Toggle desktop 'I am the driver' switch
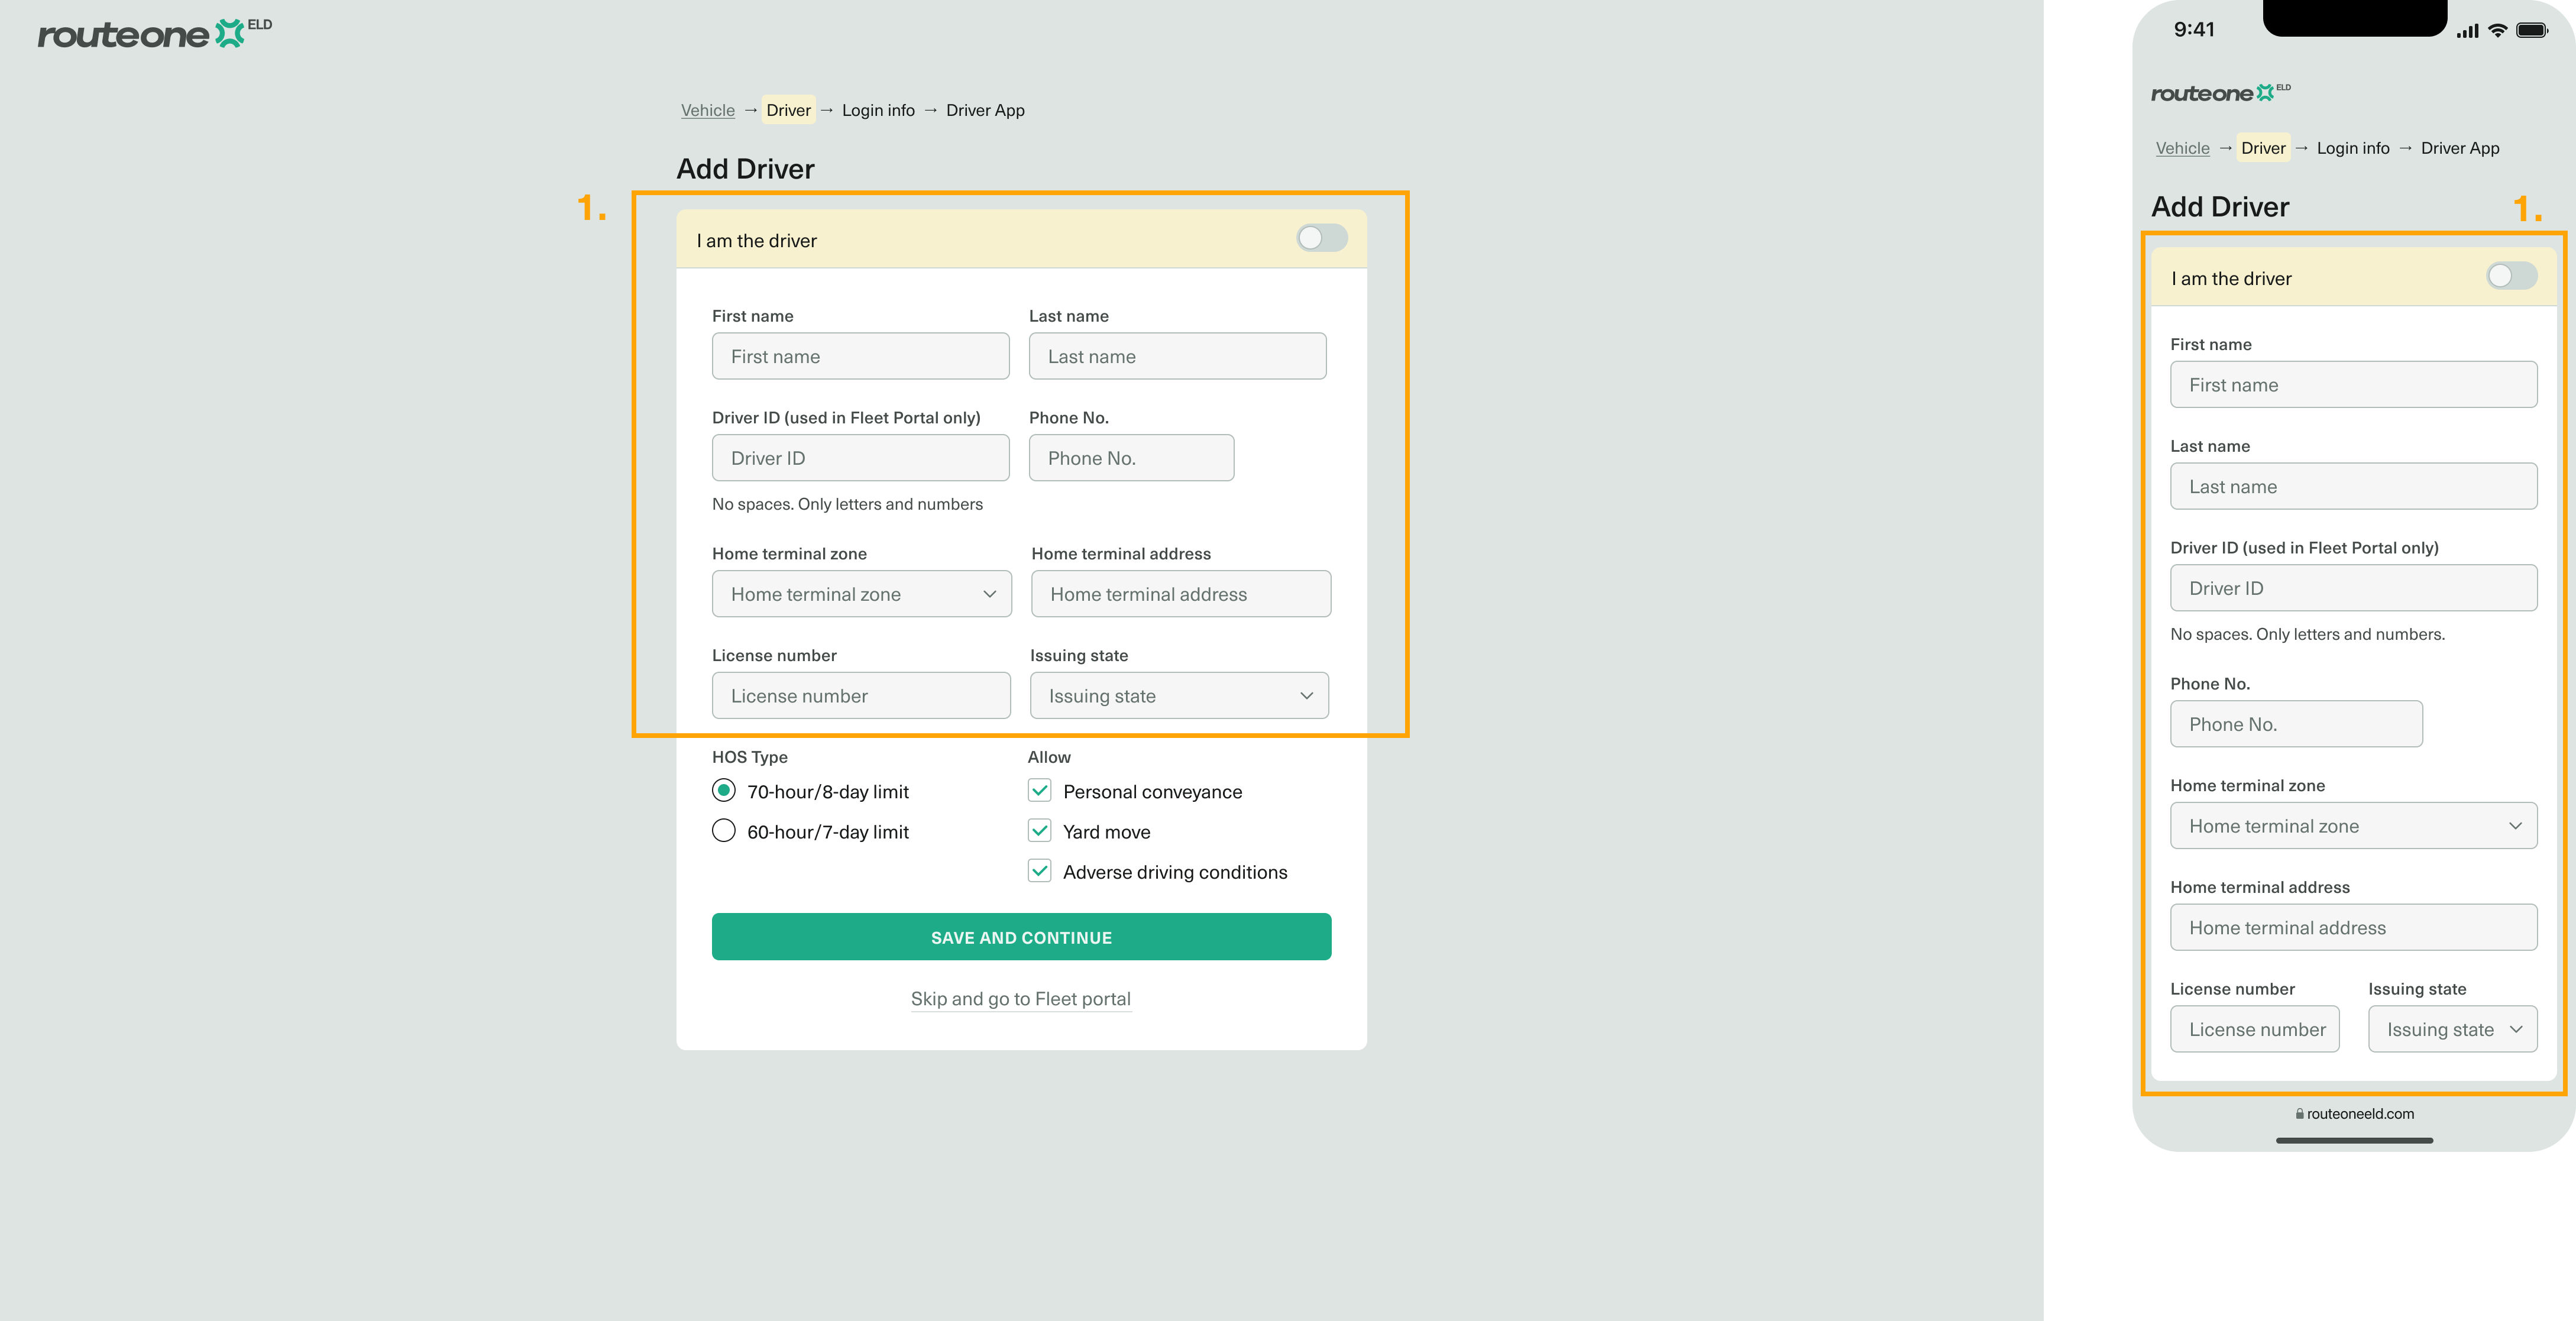 click(x=1321, y=238)
